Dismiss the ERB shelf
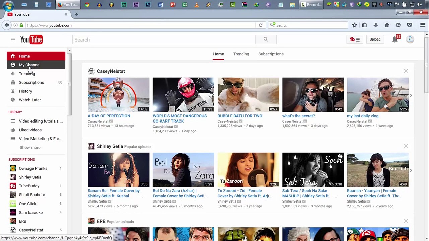 point(406,221)
